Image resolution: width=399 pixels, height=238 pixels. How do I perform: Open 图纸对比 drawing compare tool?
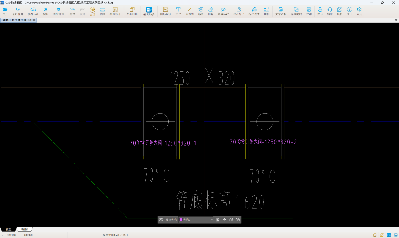132,11
